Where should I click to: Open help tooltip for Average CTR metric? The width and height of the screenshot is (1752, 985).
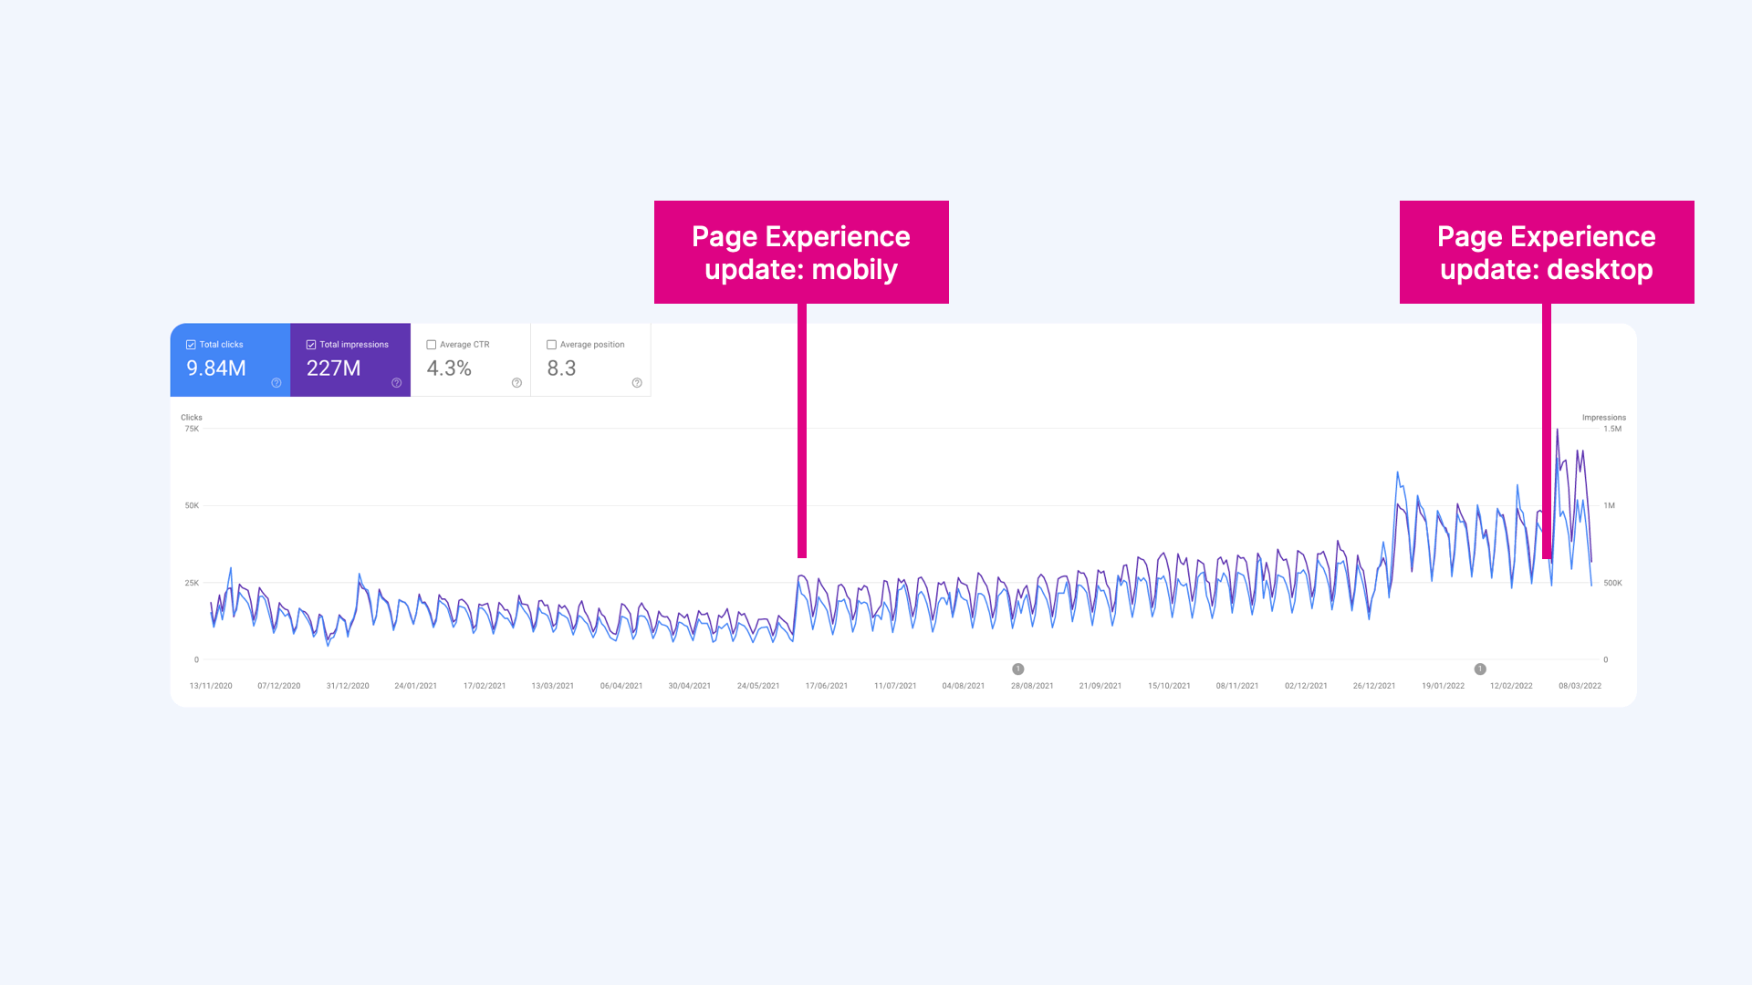pos(516,383)
